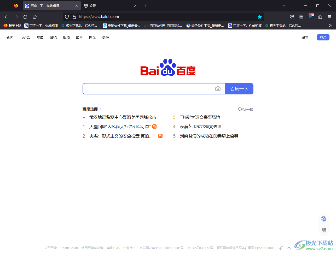336x253 pixels.
Task: Open 企业推广 footer link
Action: pos(130,248)
